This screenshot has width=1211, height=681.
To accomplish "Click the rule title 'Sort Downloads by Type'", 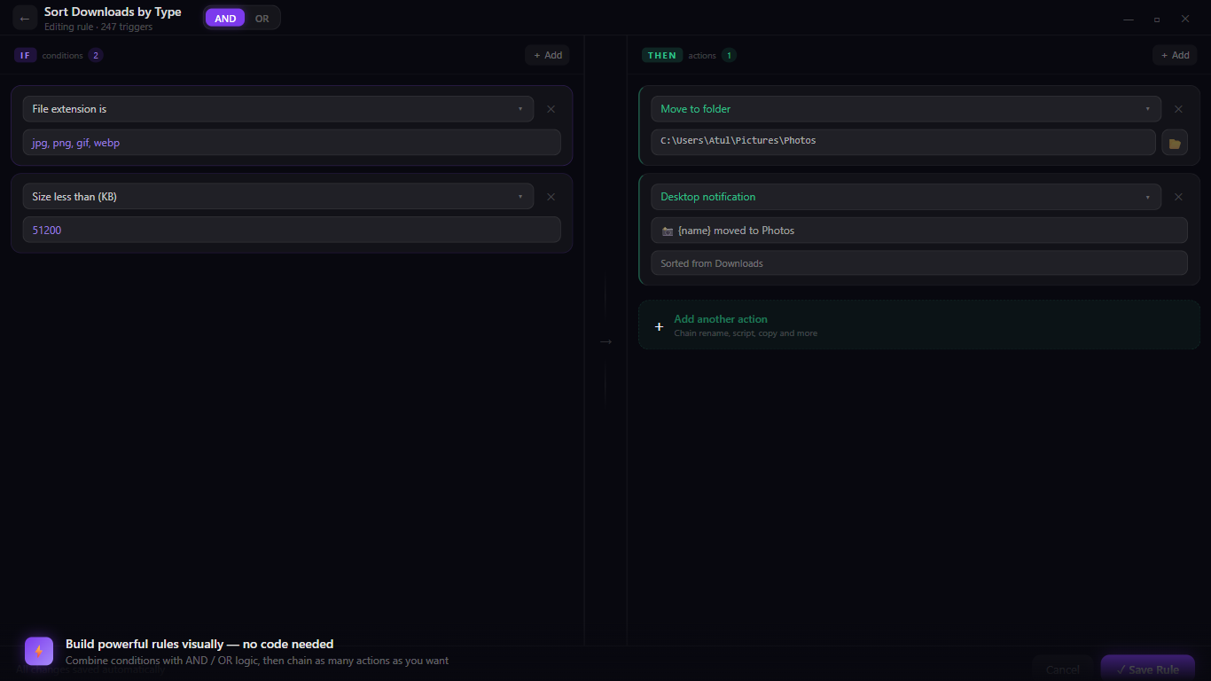I will 113,12.
